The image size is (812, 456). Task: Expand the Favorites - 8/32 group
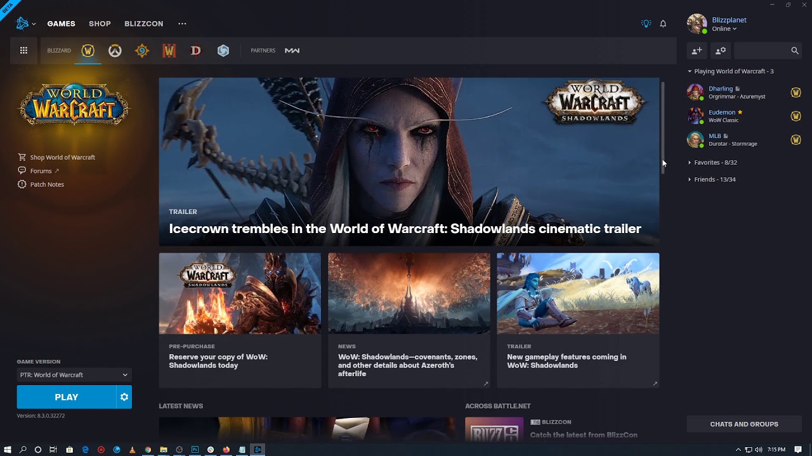coord(712,162)
